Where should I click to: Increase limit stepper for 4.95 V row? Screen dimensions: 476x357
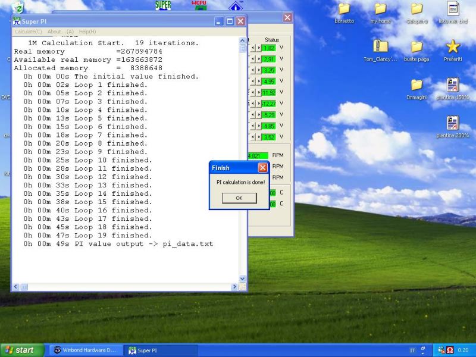[259, 82]
